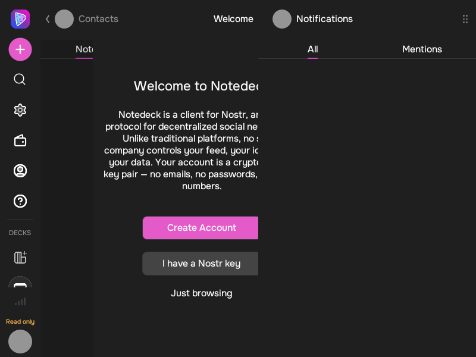Click the profile/accounts circle icon
The width and height of the screenshot is (476, 357).
pyautogui.click(x=20, y=171)
